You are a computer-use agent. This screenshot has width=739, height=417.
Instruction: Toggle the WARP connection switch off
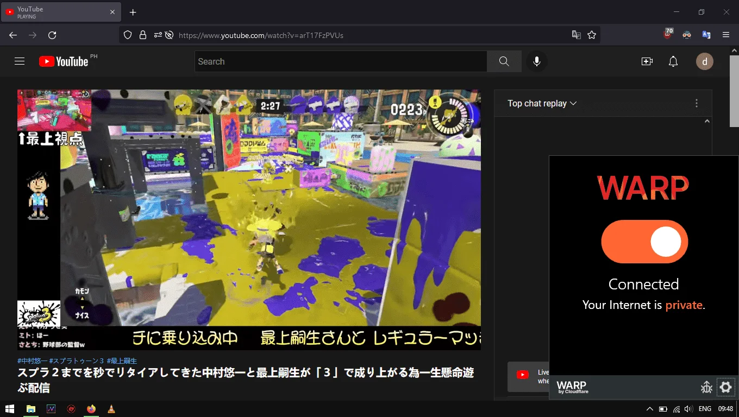point(644,242)
